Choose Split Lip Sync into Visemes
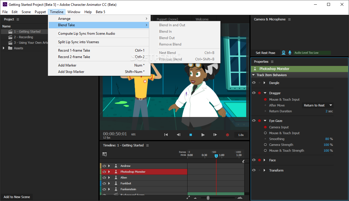This screenshot has width=349, height=201. click(99, 42)
